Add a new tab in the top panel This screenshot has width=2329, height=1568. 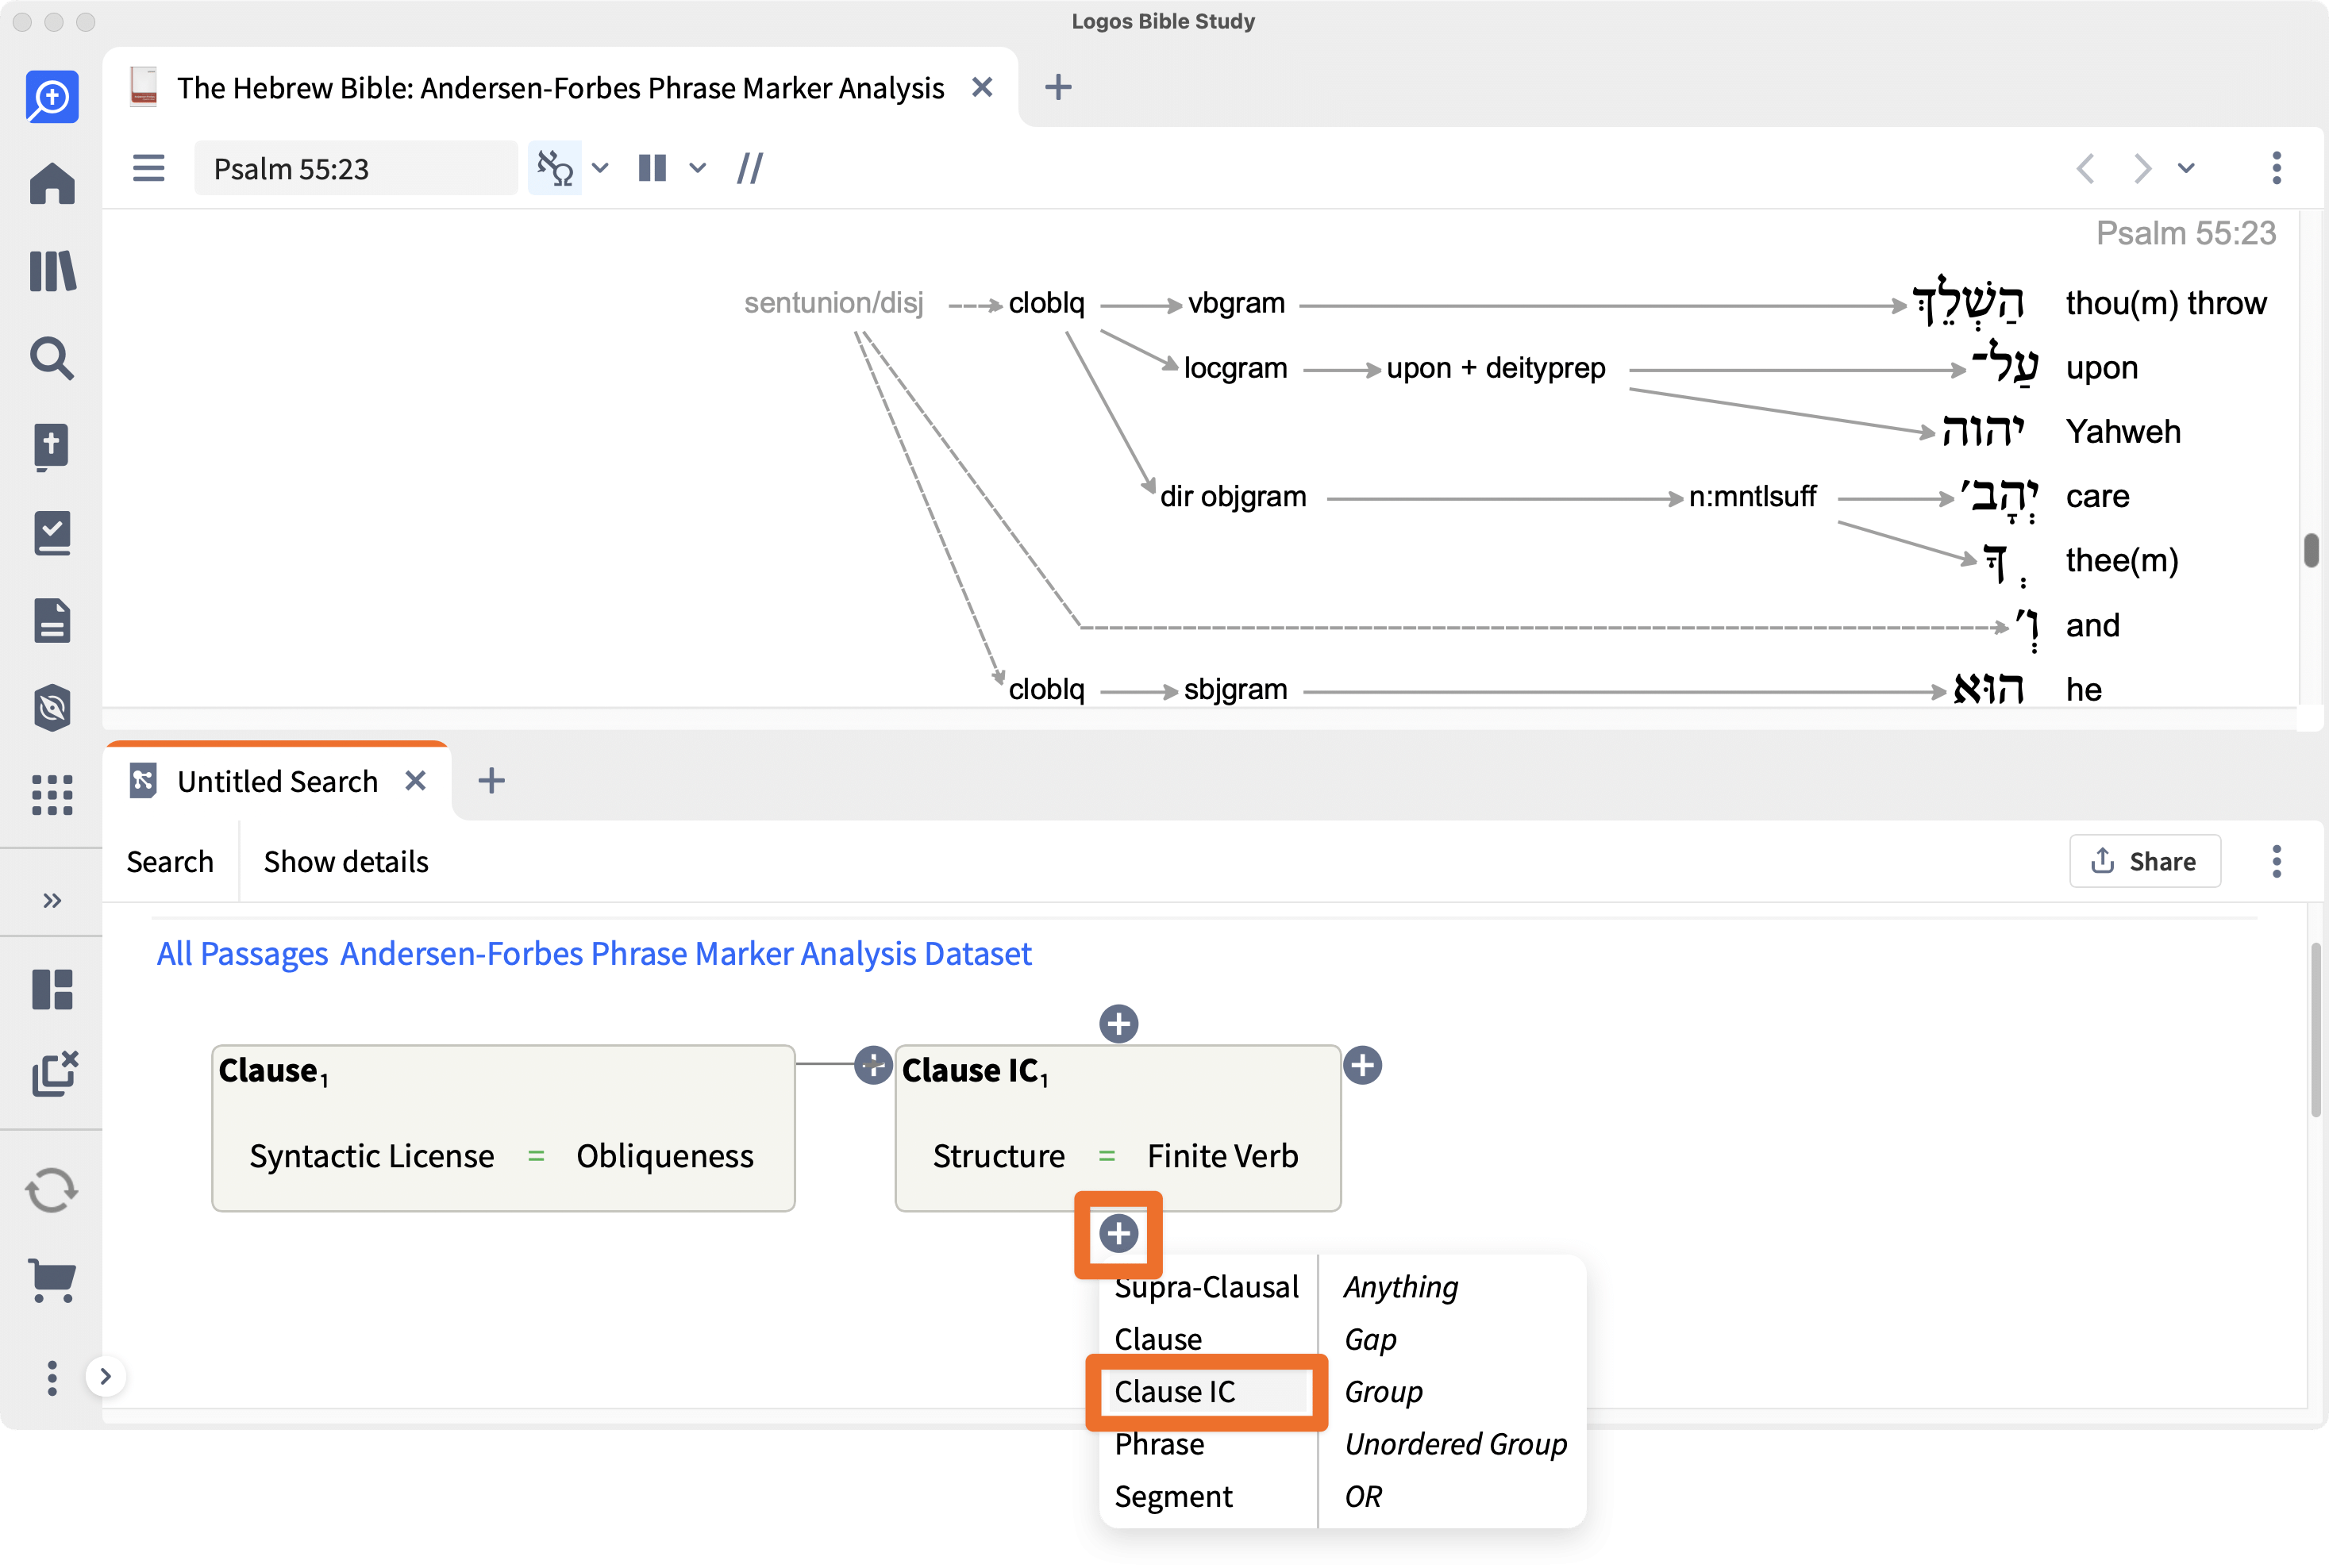[x=1058, y=88]
